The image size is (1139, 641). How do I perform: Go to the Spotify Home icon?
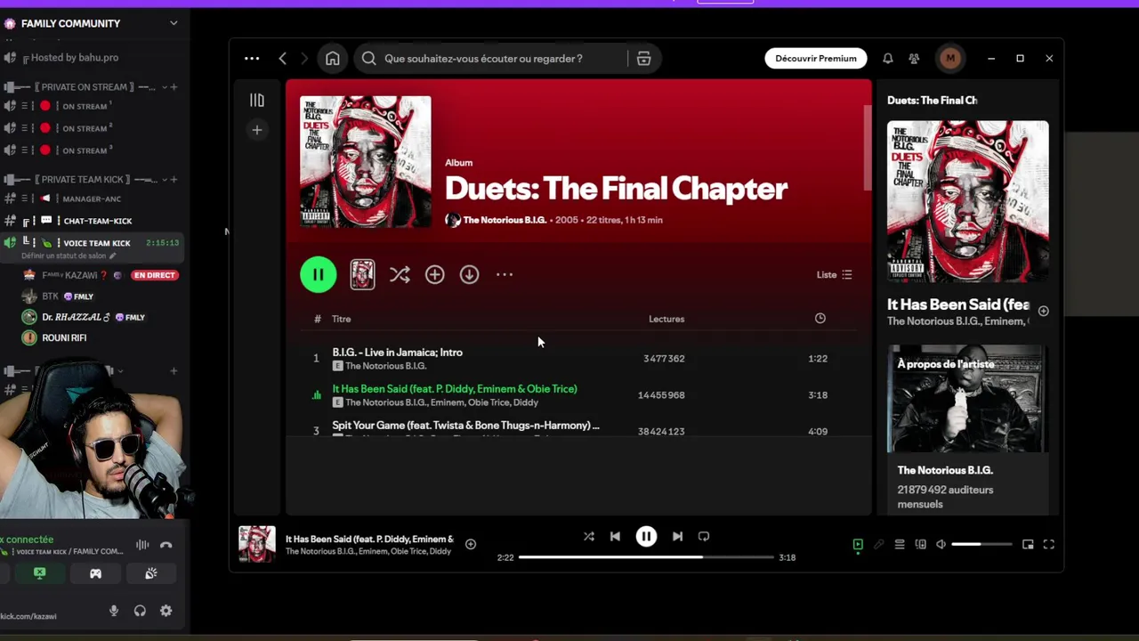[x=332, y=59]
